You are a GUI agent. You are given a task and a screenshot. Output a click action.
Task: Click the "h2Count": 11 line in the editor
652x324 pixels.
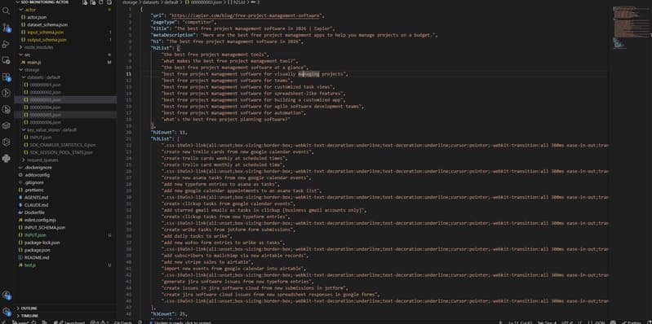[169, 133]
